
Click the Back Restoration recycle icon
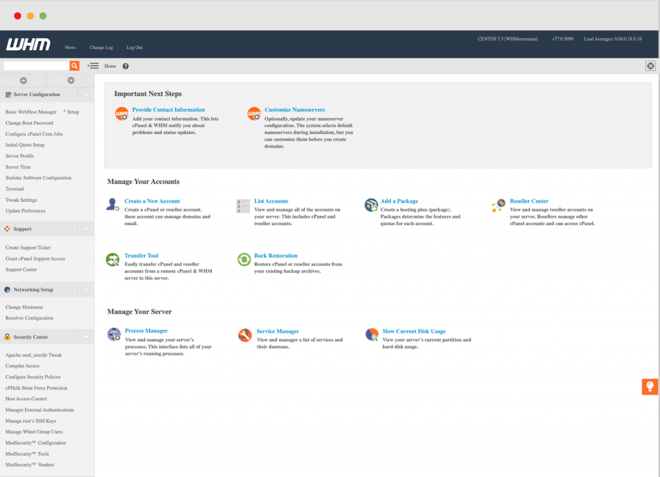pos(243,259)
